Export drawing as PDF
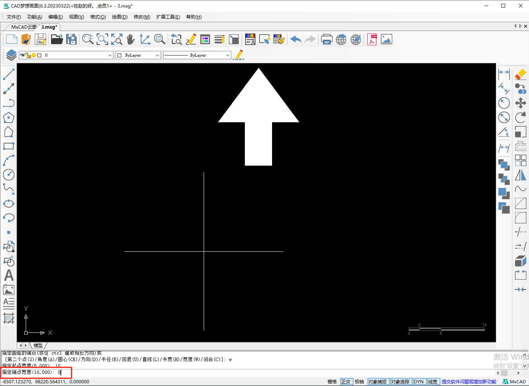Screen dimensions: 529x386 tap(372, 39)
